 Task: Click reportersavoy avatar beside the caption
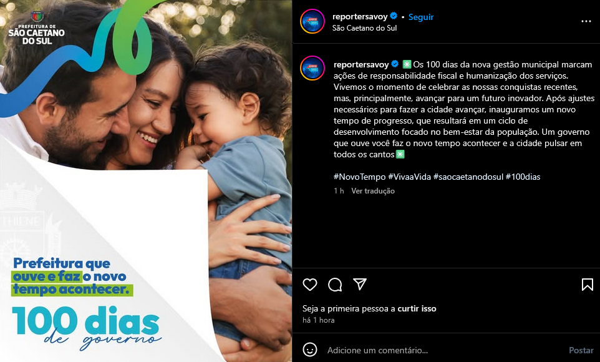tap(312, 68)
